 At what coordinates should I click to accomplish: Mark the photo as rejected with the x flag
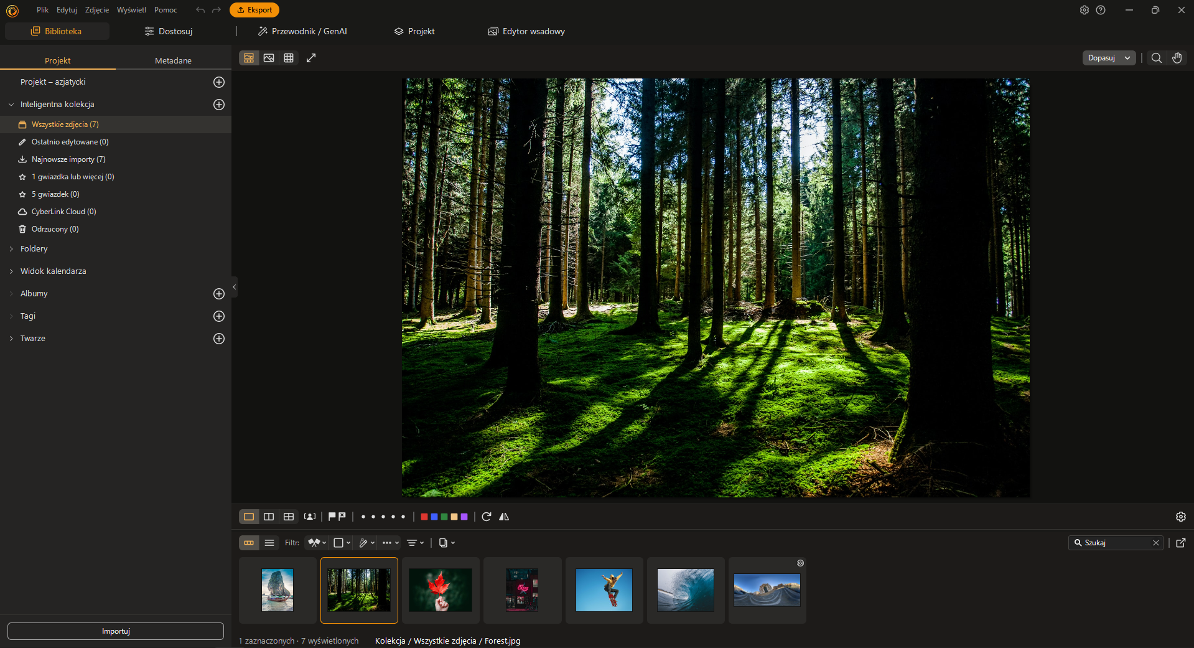point(342,517)
